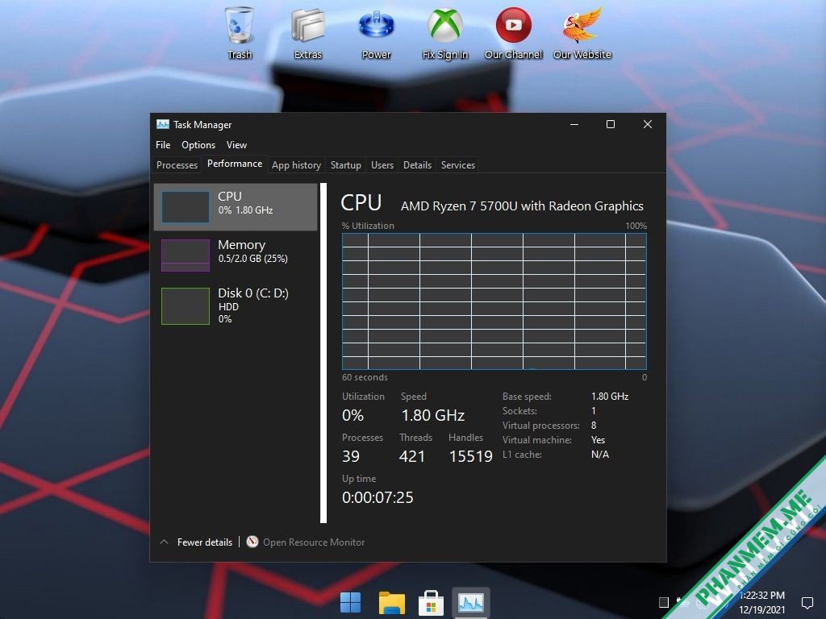The width and height of the screenshot is (826, 619).
Task: Select the Memory graph thumbnail
Action: coord(186,255)
